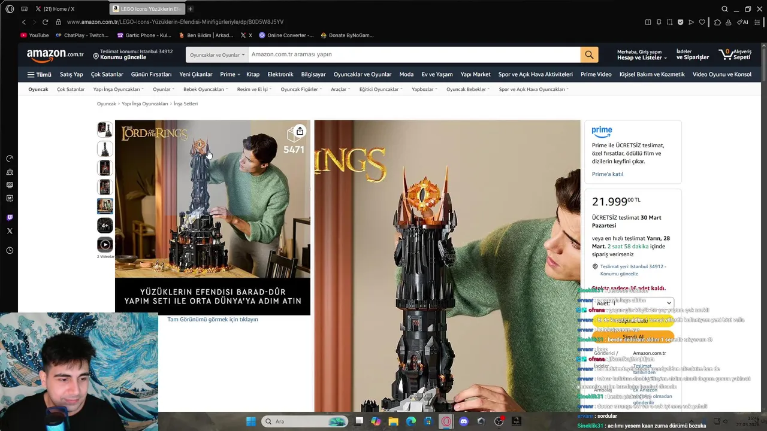The width and height of the screenshot is (767, 431).
Task: Click the Windows taskbar search box
Action: pyautogui.click(x=305, y=421)
